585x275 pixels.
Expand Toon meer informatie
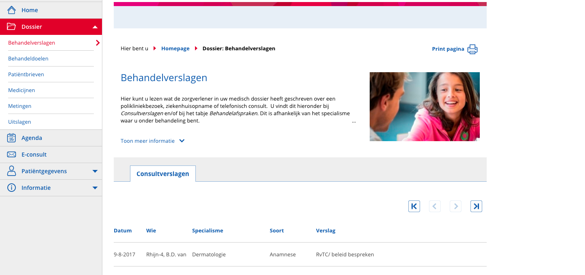pos(152,141)
